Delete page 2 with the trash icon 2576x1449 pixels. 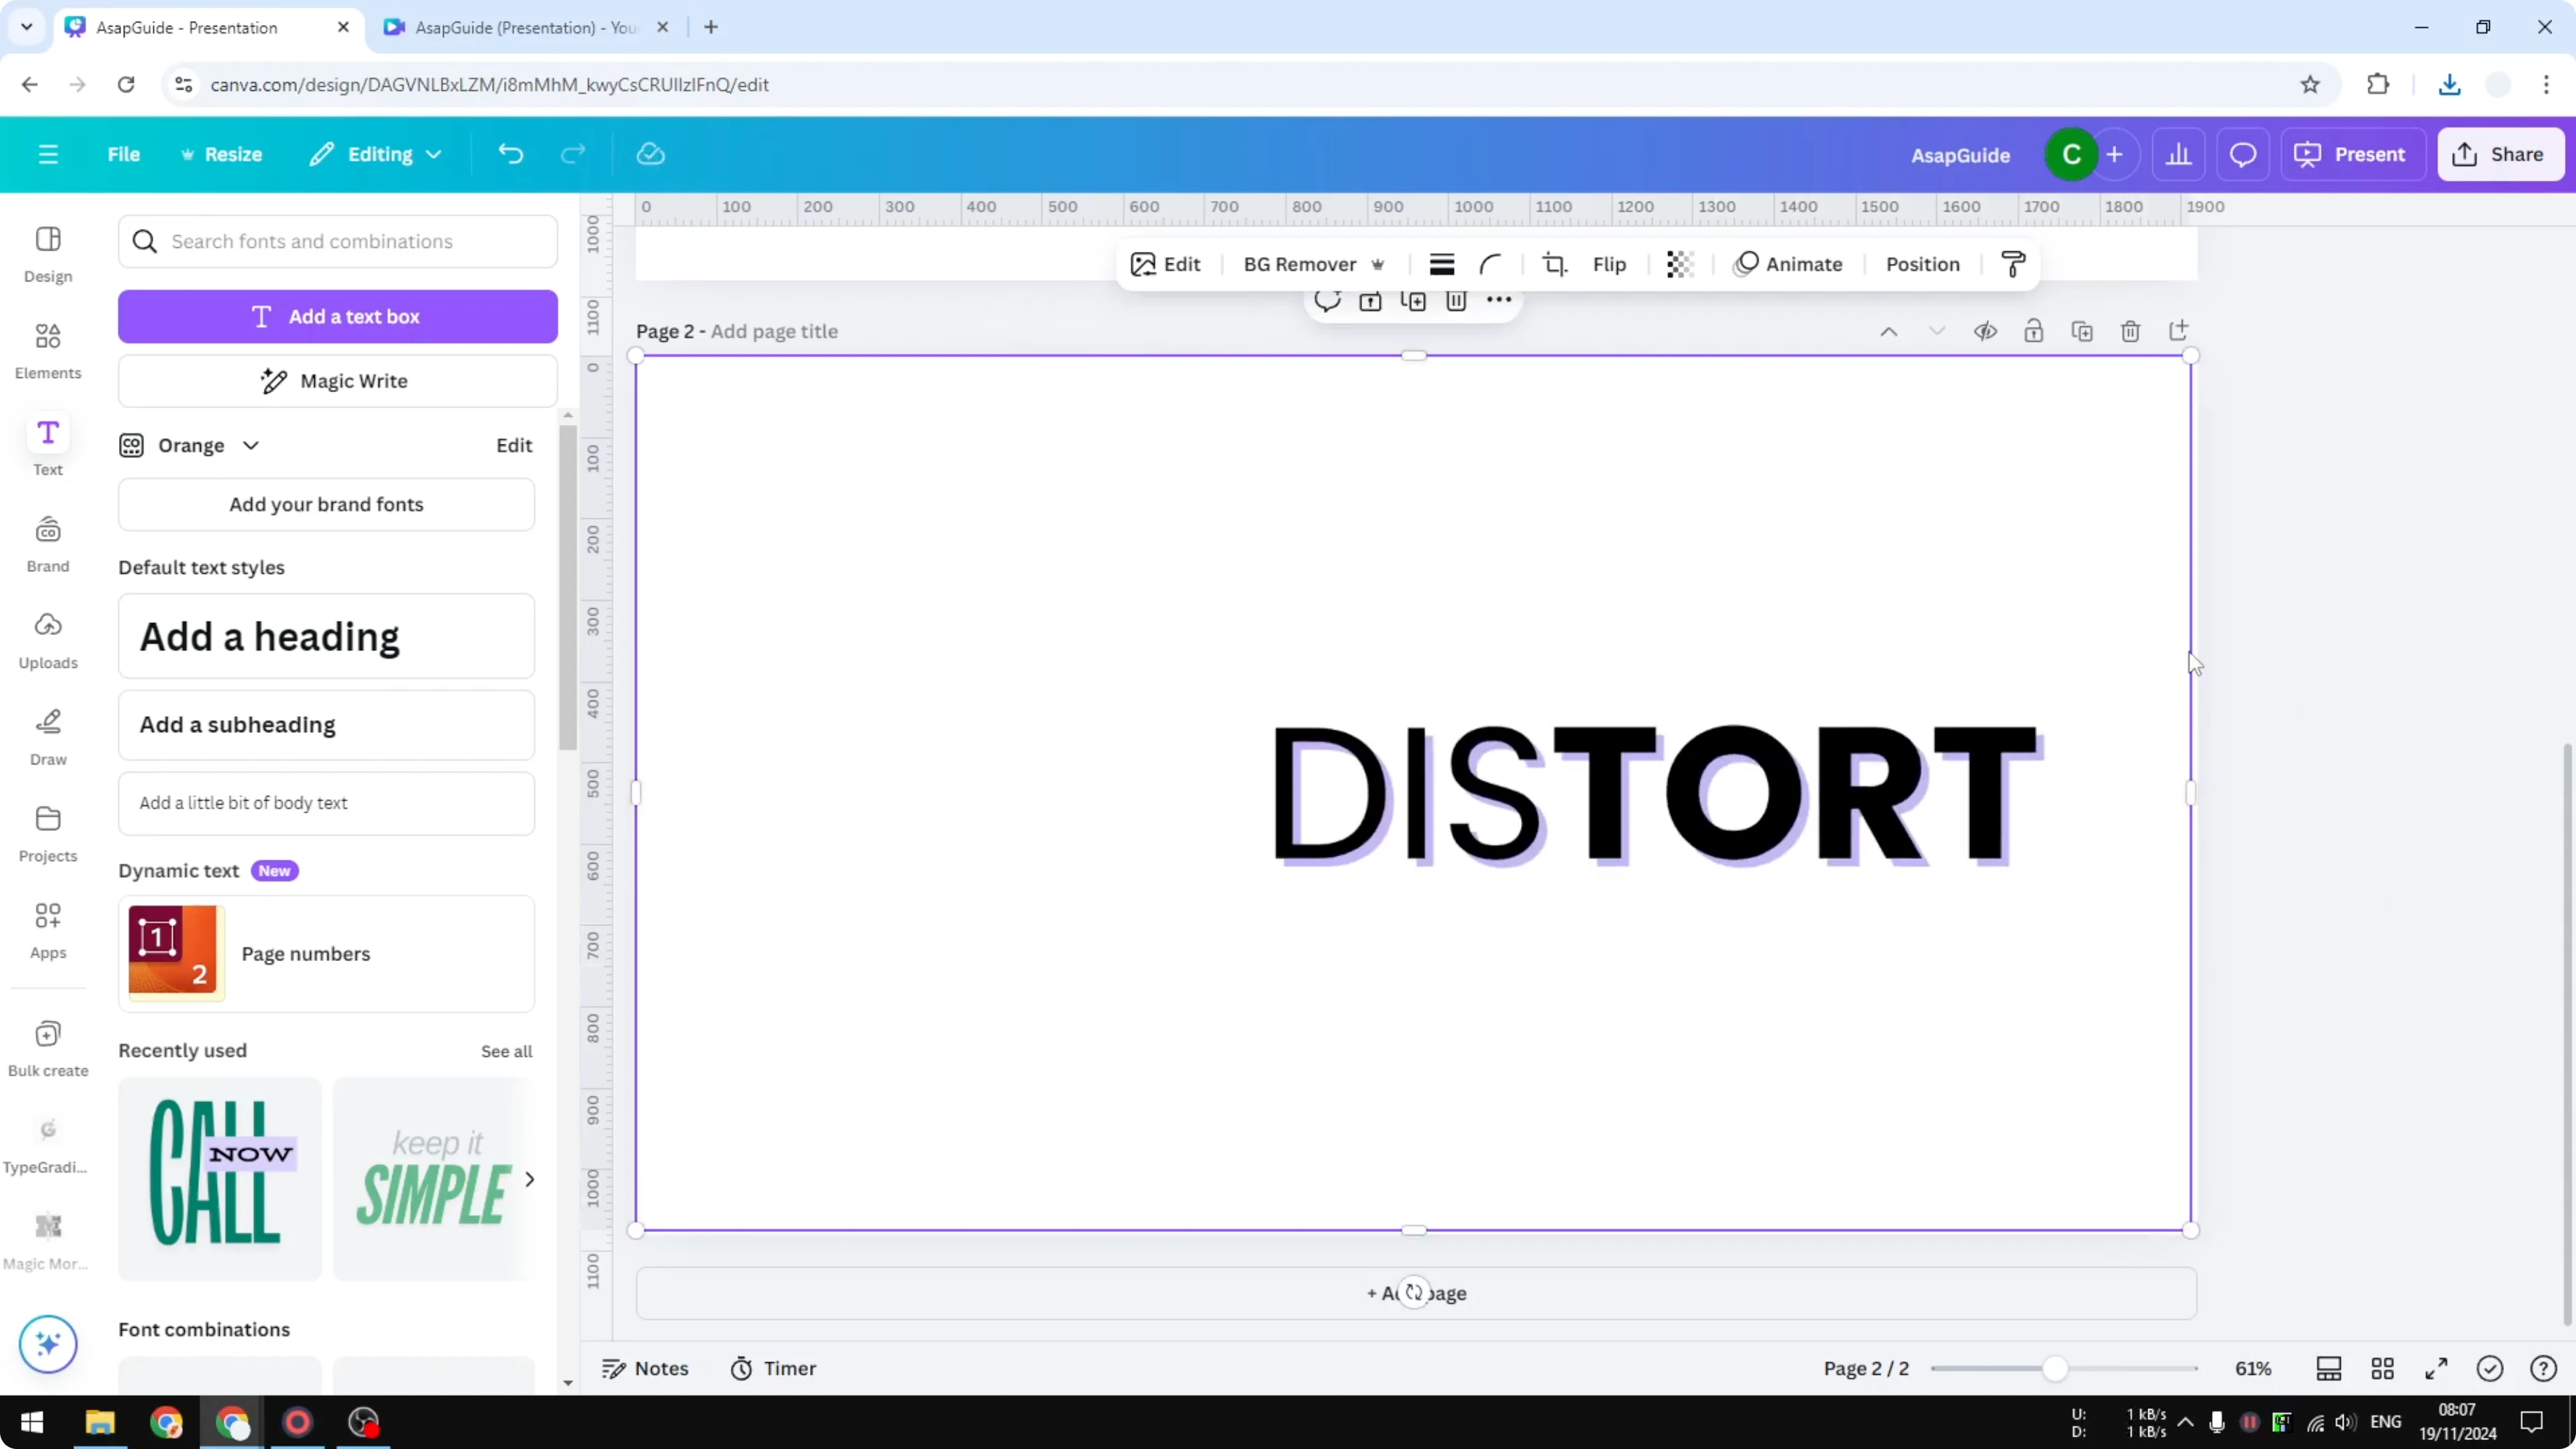tap(2130, 331)
